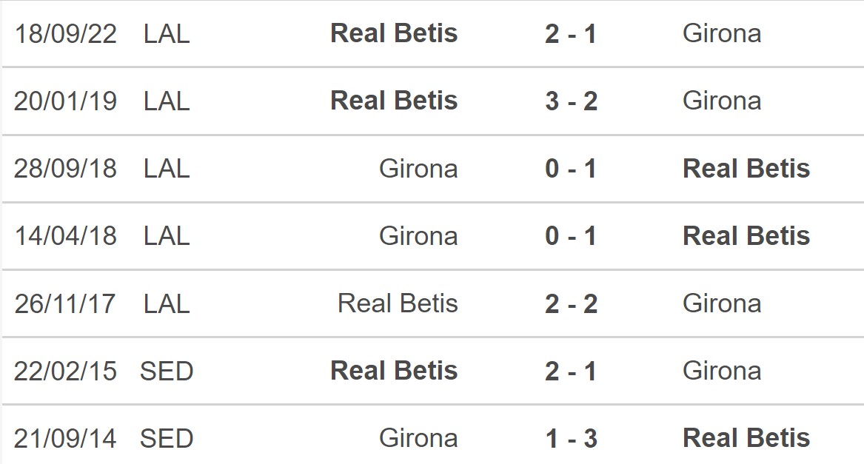
Task: Click the 2 - 1 score from 22/02/15
Action: (571, 371)
